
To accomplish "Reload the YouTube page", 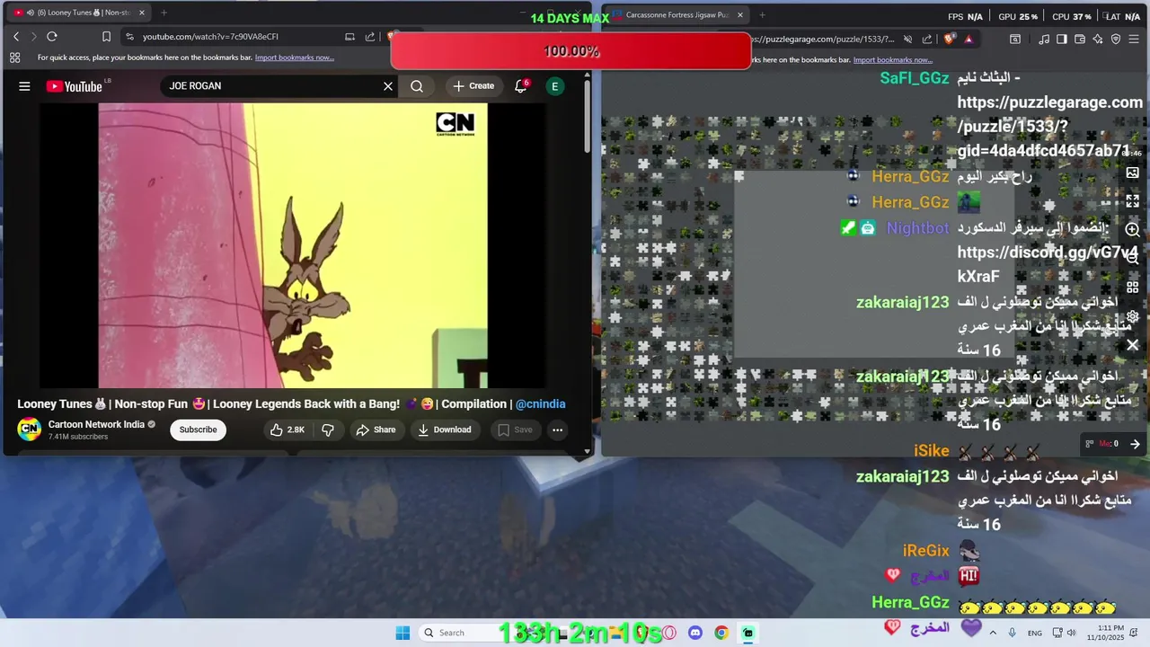I will point(52,37).
